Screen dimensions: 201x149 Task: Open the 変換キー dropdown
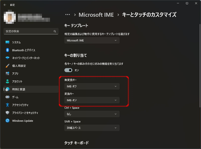click(92, 100)
